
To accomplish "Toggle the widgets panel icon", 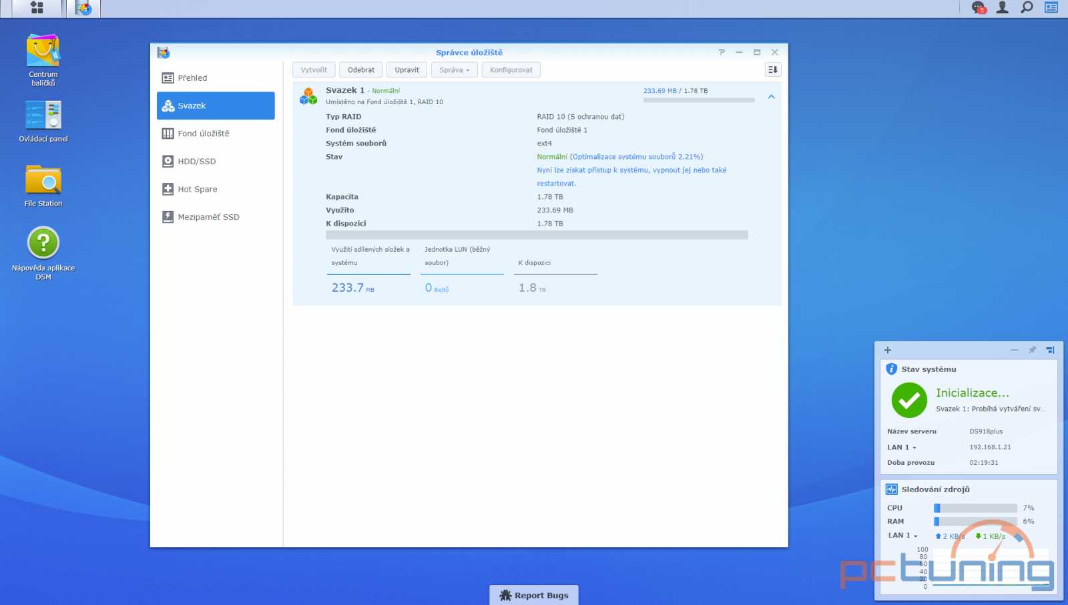I will click(1051, 7).
